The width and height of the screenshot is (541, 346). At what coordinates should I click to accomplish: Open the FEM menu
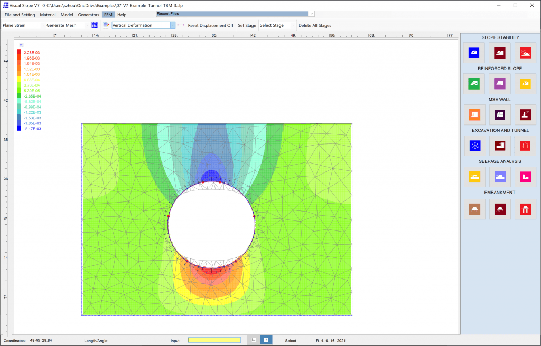(108, 15)
